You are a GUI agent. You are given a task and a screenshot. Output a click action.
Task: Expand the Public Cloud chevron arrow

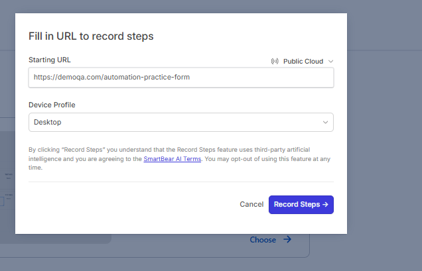330,62
